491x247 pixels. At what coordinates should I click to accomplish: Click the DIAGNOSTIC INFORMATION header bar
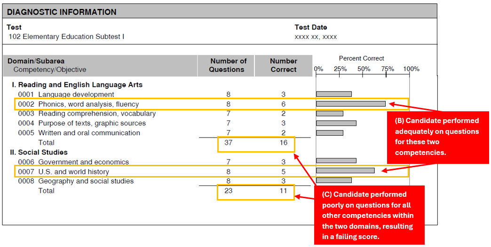coord(220,12)
